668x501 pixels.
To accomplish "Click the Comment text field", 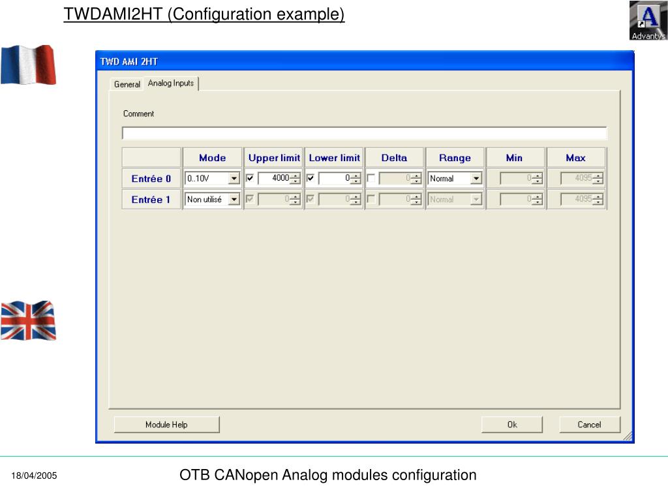I will (x=364, y=133).
